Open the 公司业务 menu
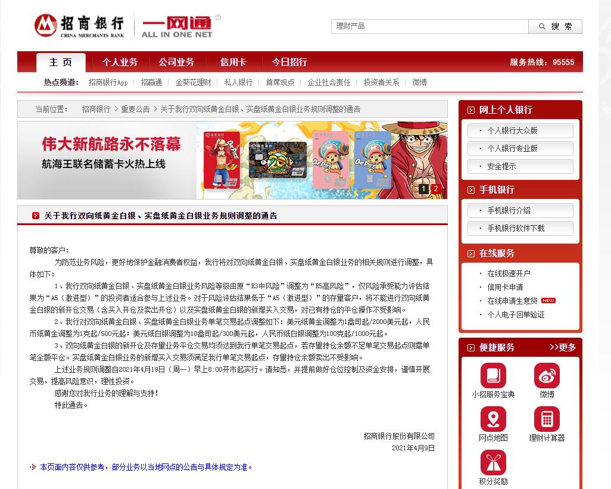 pyautogui.click(x=176, y=62)
